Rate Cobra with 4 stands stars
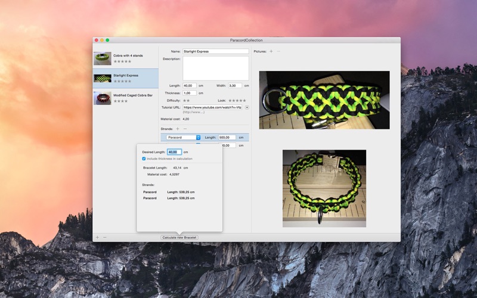This screenshot has height=298, width=477. coord(122,61)
